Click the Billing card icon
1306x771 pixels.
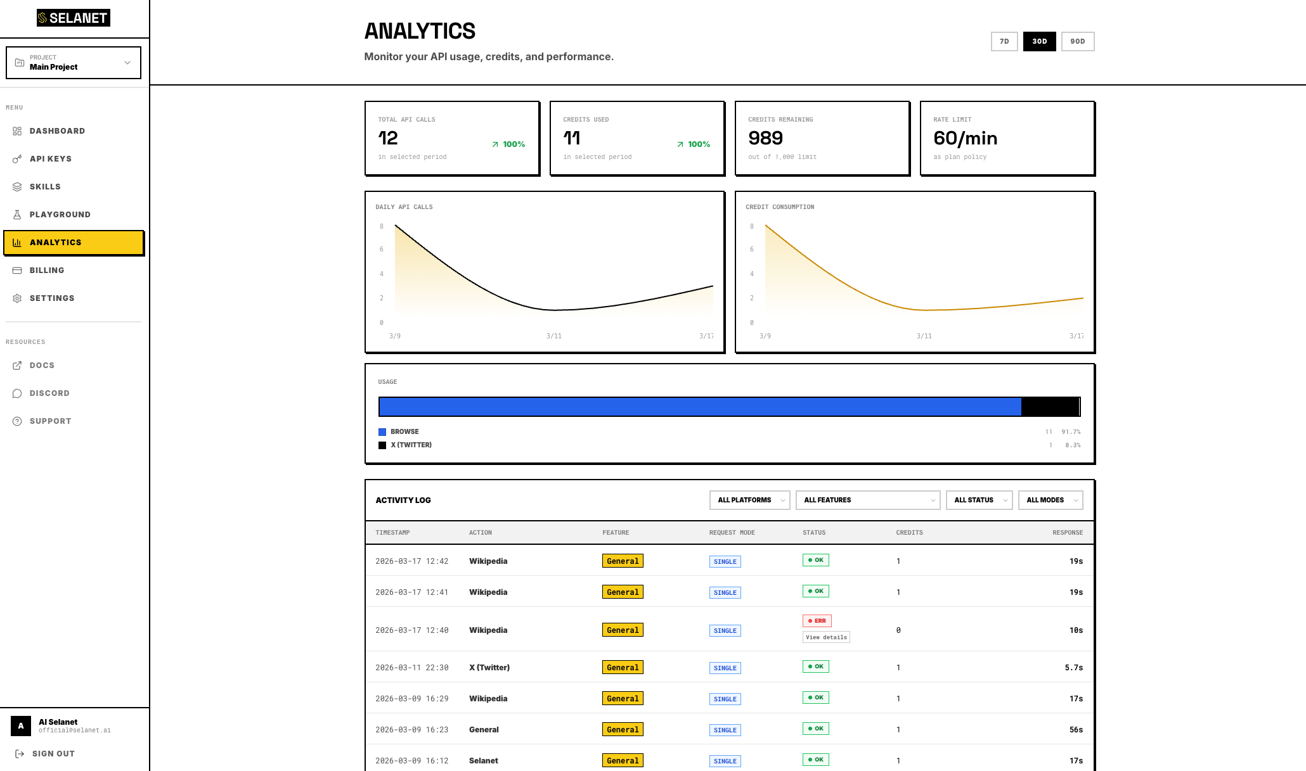point(17,271)
